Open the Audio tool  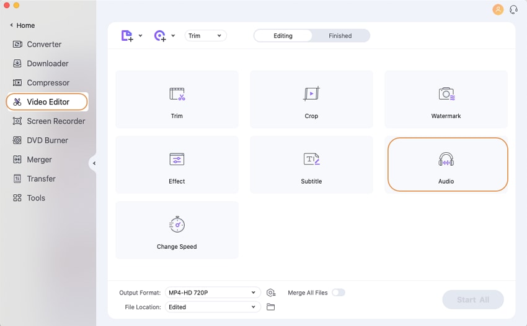(446, 165)
